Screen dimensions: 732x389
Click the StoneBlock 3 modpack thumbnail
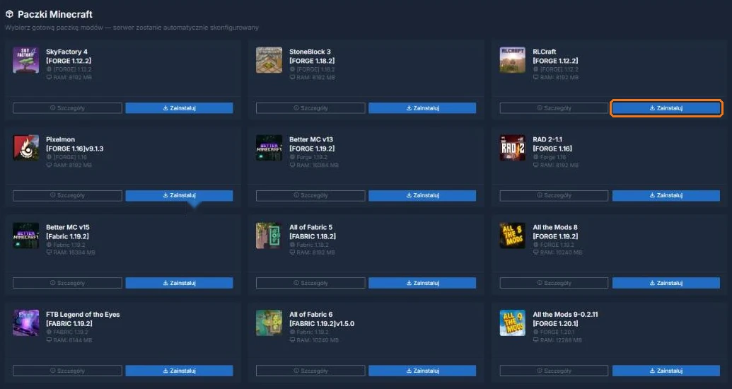pyautogui.click(x=269, y=60)
